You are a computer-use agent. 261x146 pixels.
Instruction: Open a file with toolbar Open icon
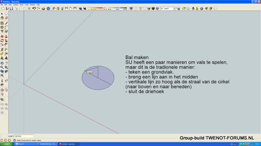(x=7, y=8)
